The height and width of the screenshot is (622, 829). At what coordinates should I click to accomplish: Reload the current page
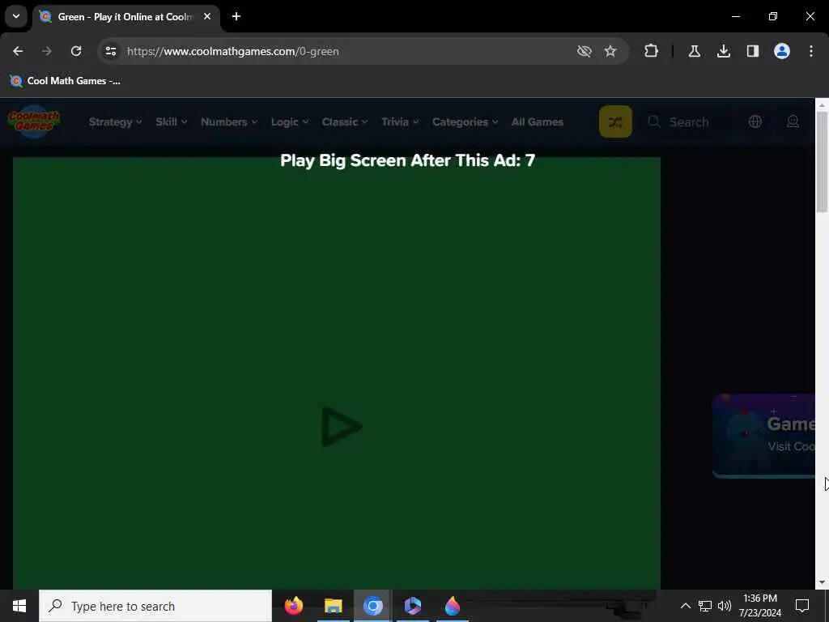pyautogui.click(x=76, y=51)
